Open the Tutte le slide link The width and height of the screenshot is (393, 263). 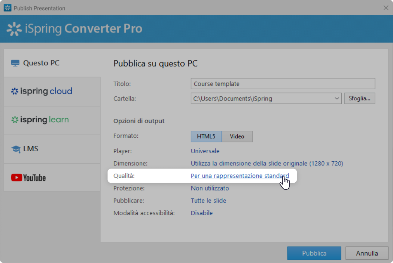pyautogui.click(x=208, y=201)
